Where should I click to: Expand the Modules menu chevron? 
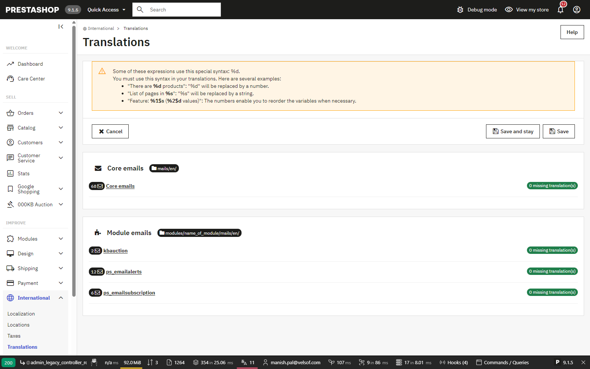coord(61,239)
